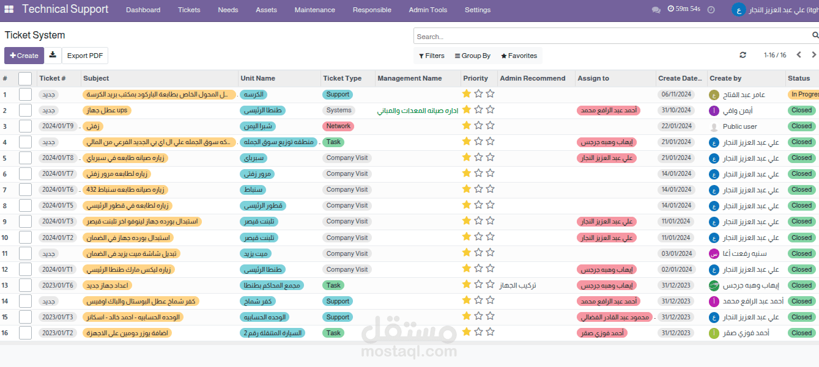Set third priority star in row 3
Image resolution: width=819 pixels, height=367 pixels.
[x=490, y=126]
